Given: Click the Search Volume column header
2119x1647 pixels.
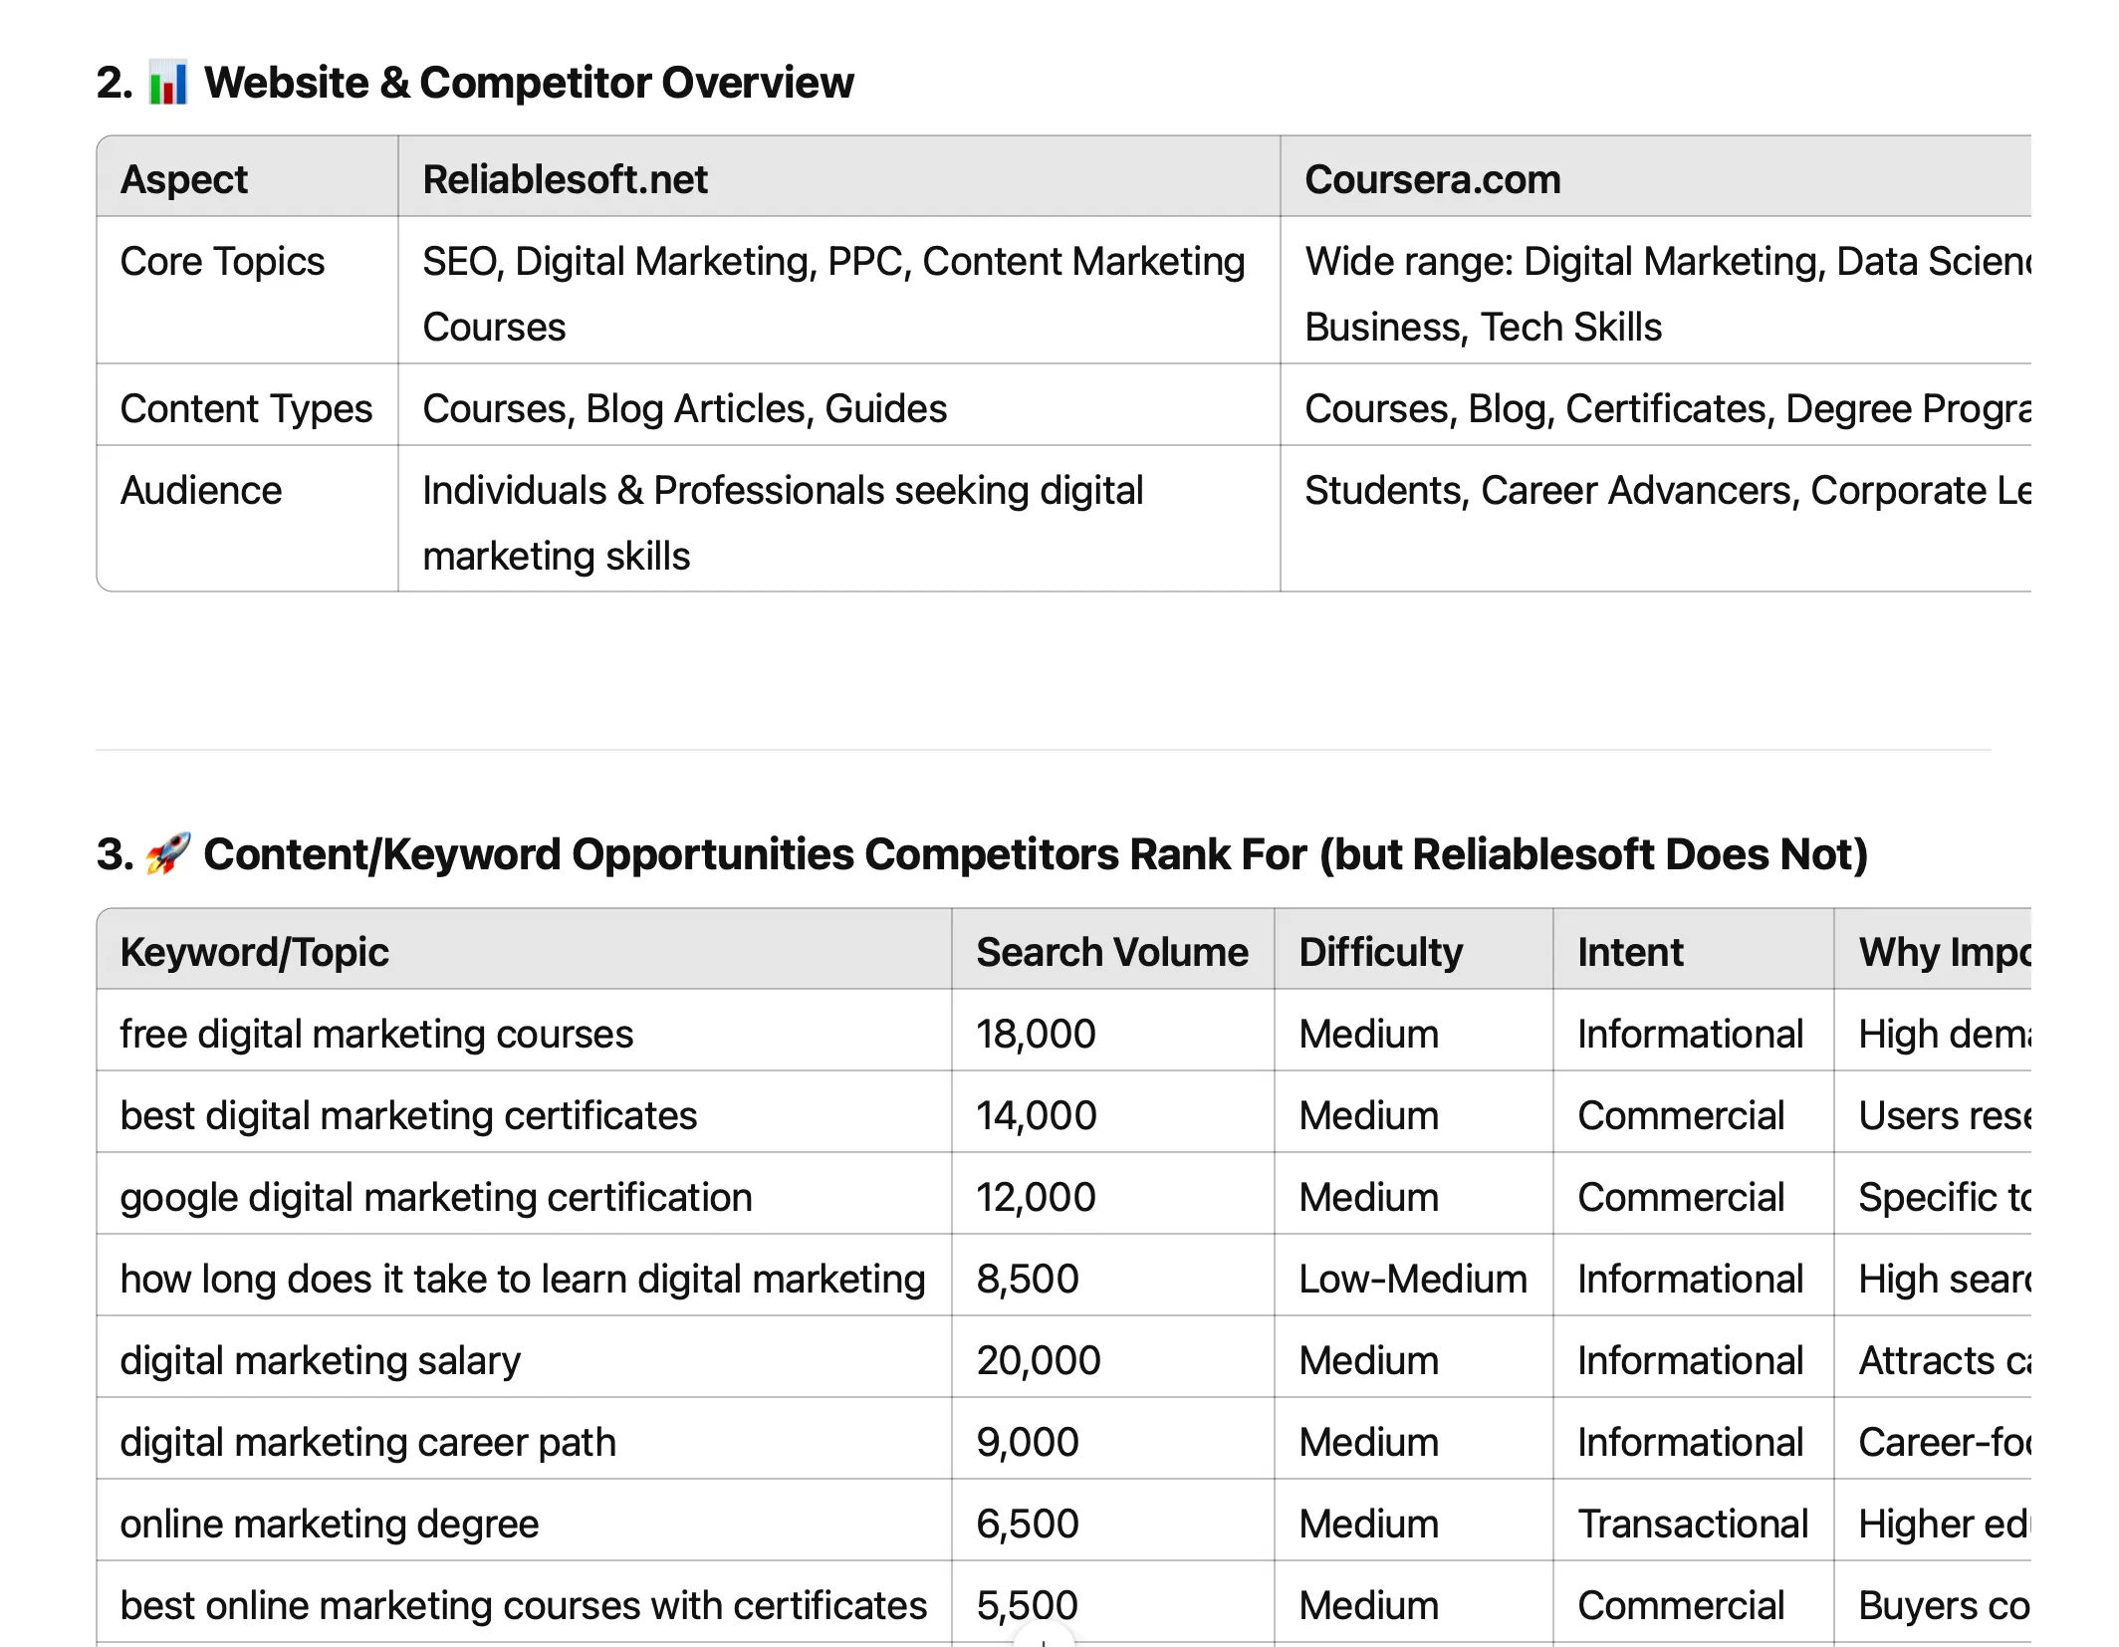Looking at the screenshot, I should click(x=1111, y=952).
